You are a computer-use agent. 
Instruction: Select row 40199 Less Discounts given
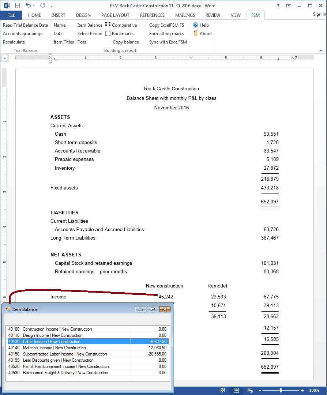coord(88,360)
